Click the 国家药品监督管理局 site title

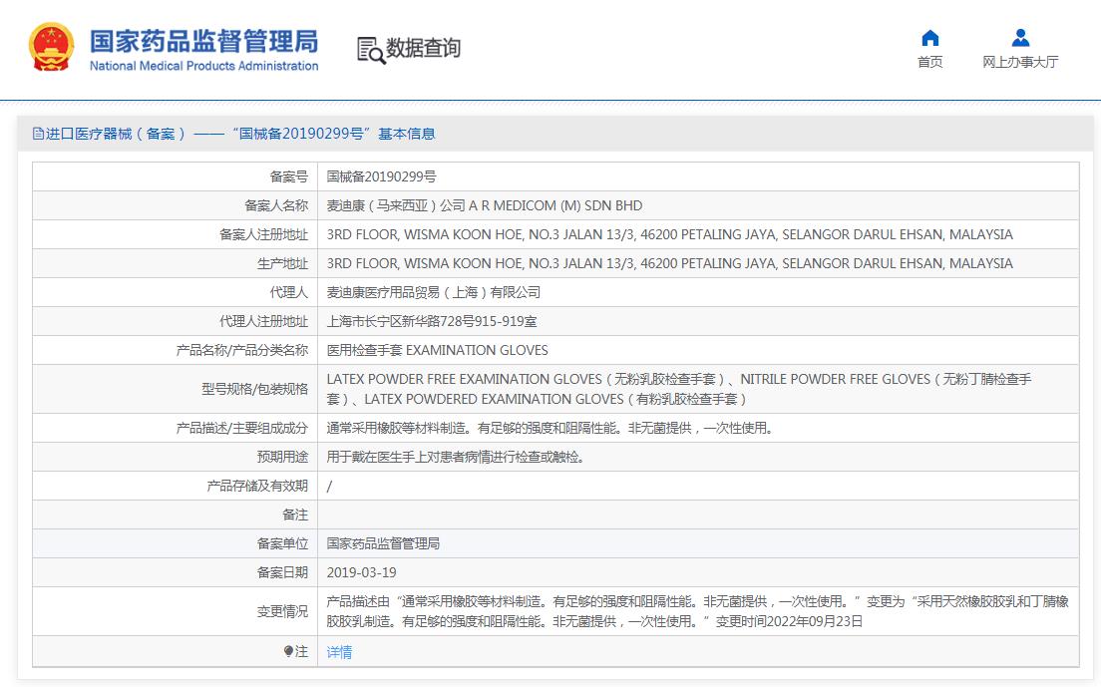coord(203,42)
